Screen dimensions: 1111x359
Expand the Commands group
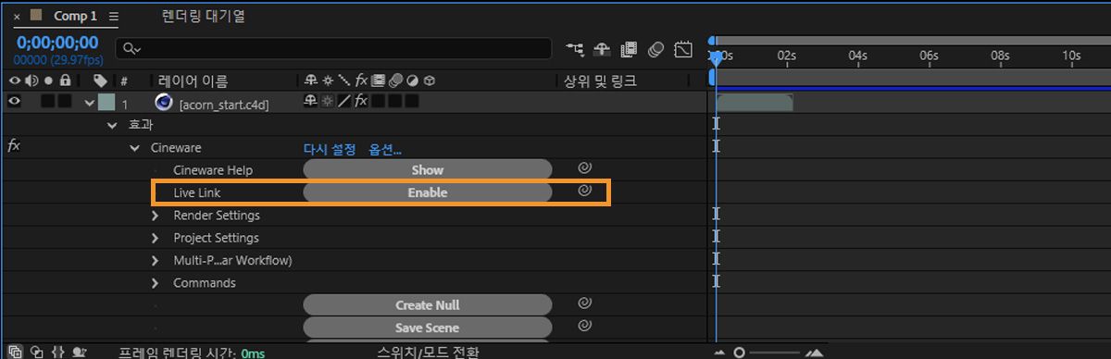(x=156, y=283)
